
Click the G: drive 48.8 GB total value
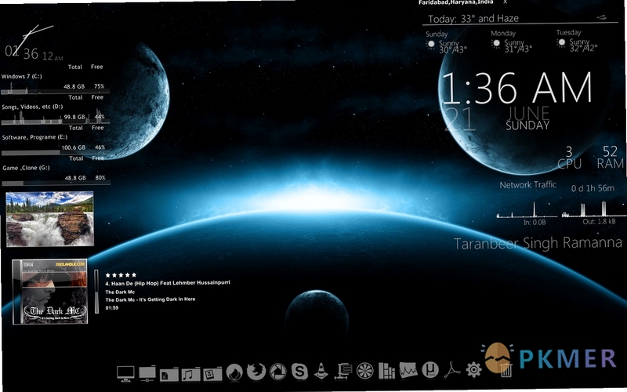75,178
